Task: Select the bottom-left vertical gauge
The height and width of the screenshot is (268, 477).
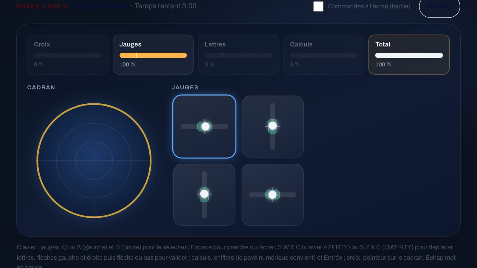Action: 204,195
